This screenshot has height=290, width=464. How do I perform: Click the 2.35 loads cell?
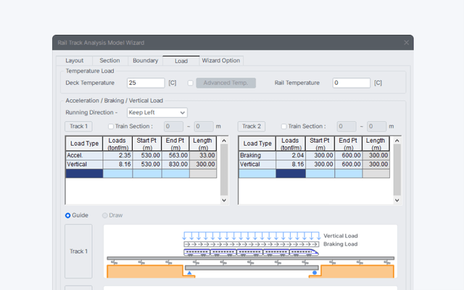point(117,156)
